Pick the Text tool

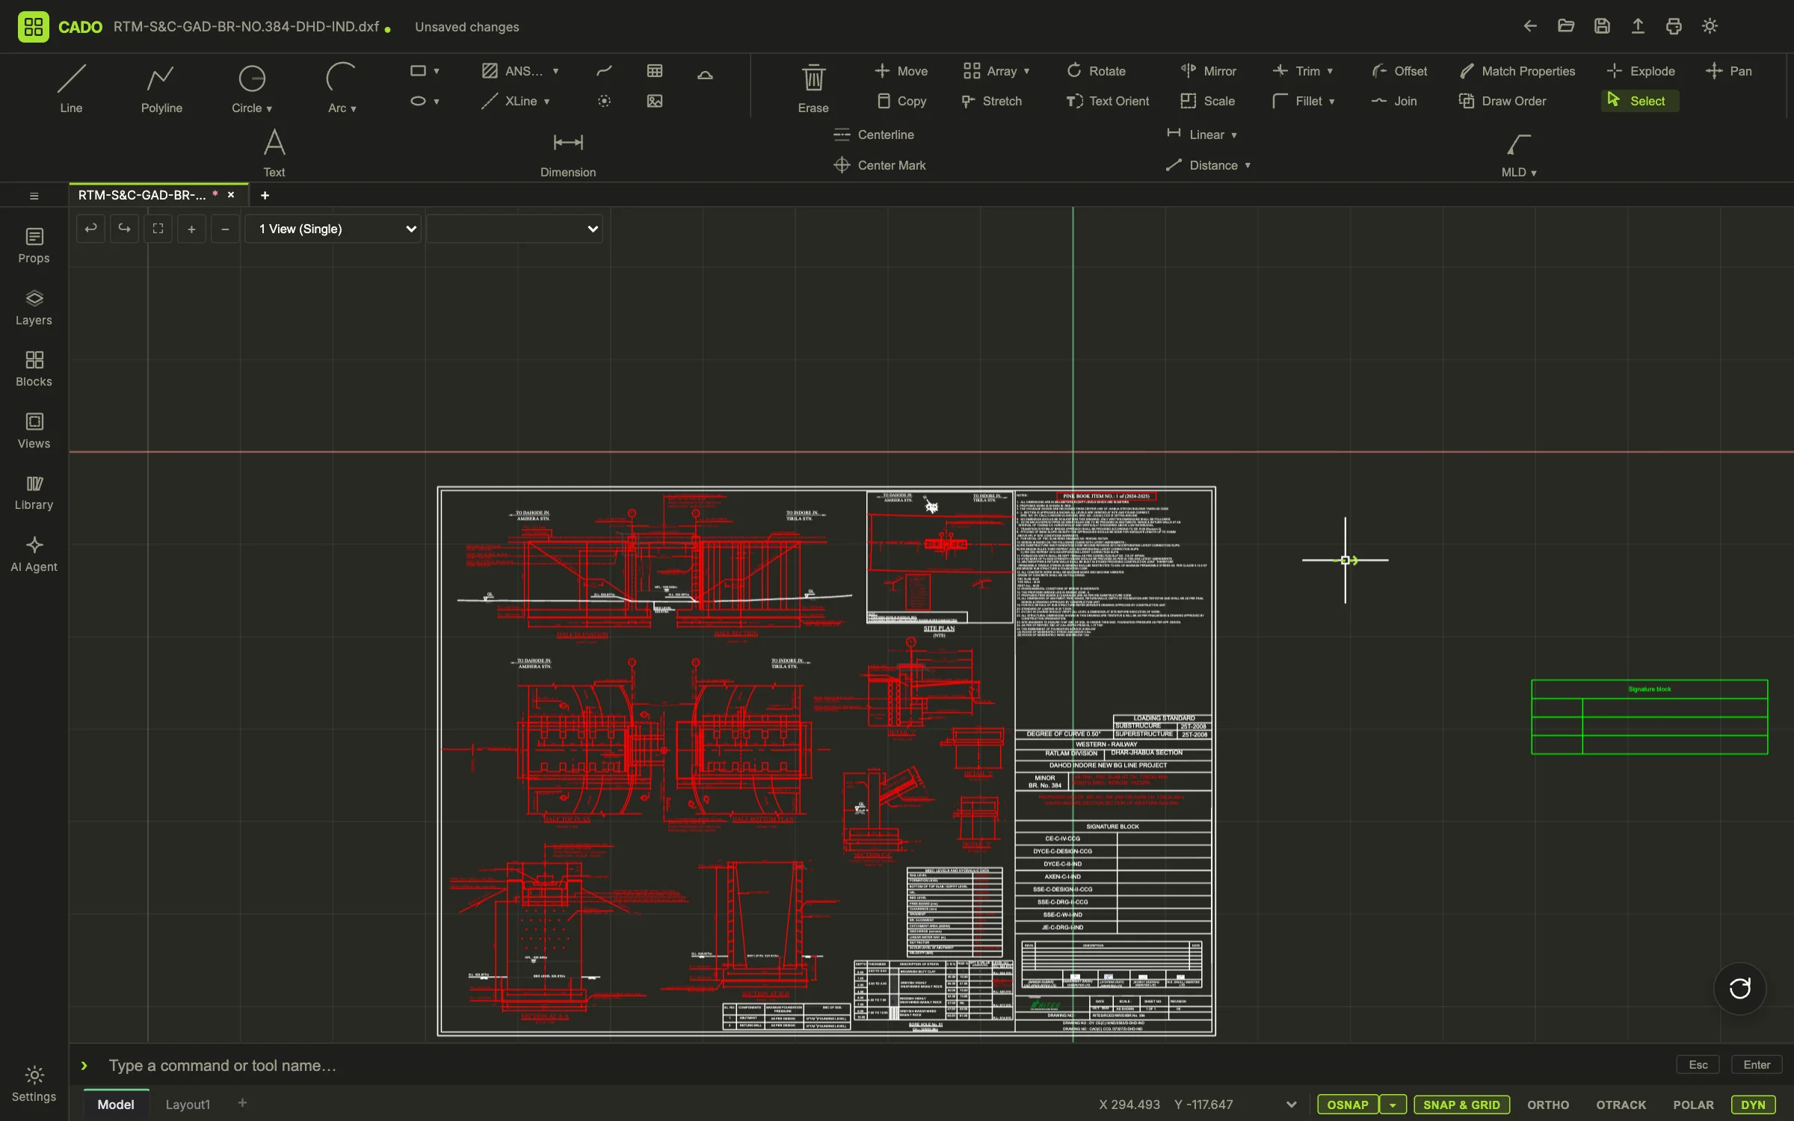(274, 152)
